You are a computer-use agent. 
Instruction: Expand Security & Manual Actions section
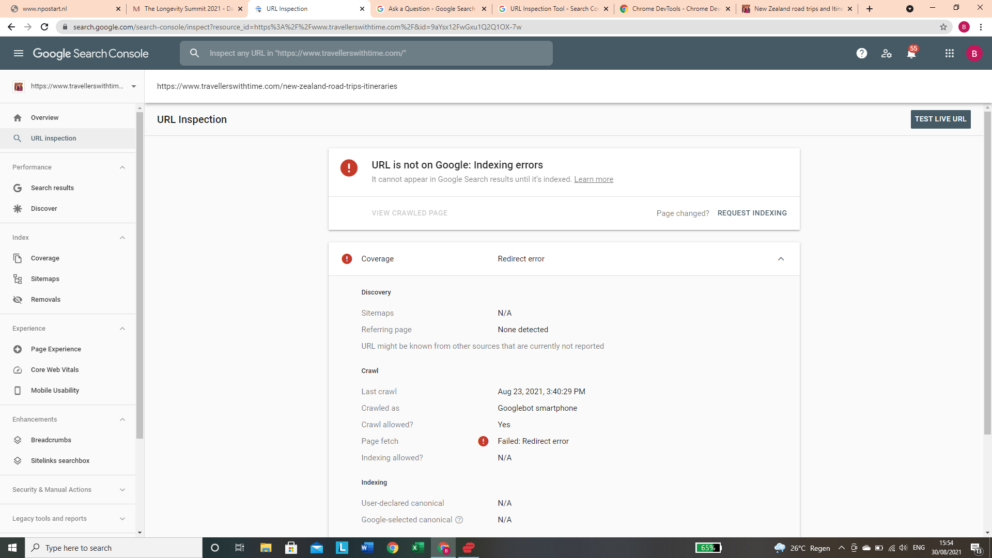point(122,490)
